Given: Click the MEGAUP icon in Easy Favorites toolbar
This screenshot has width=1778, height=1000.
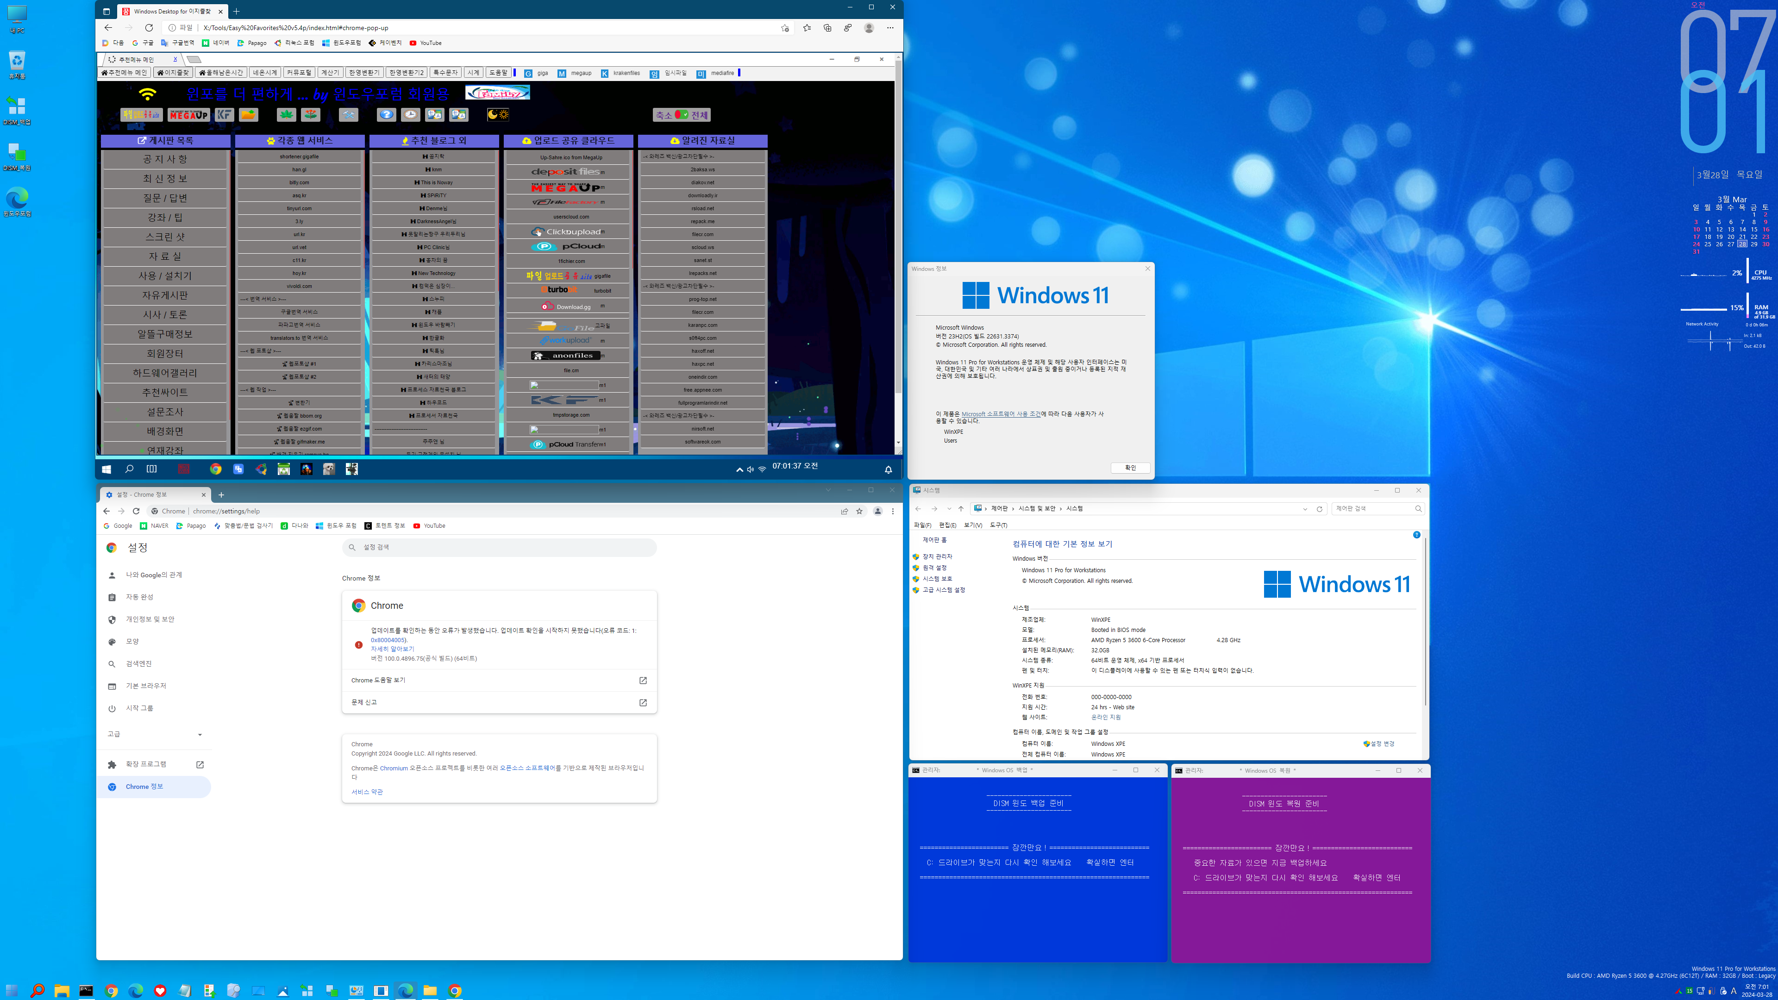Looking at the screenshot, I should click(188, 114).
